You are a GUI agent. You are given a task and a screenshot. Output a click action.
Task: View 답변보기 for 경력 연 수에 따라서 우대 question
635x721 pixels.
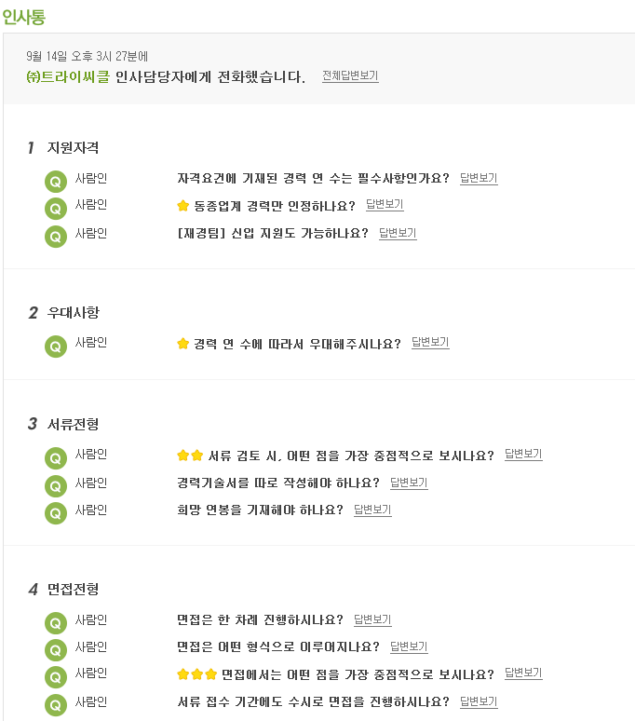pos(430,342)
